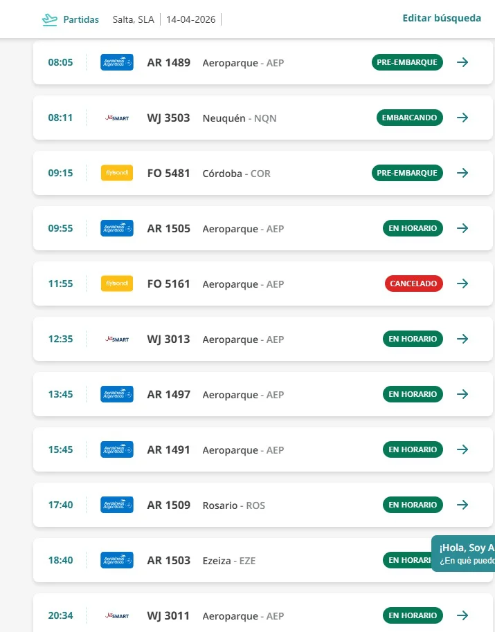Viewport: 495px width, 632px height.
Task: Click CANCELADO status badge of FO 5161
Action: [413, 284]
